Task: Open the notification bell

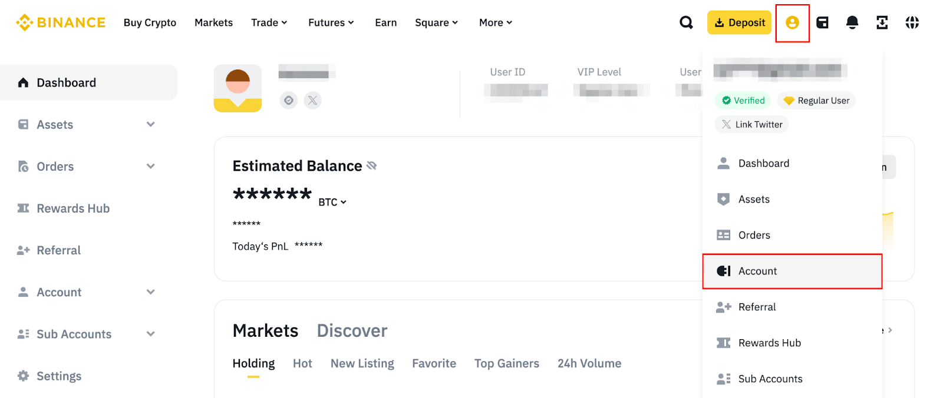Action: pyautogui.click(x=853, y=22)
